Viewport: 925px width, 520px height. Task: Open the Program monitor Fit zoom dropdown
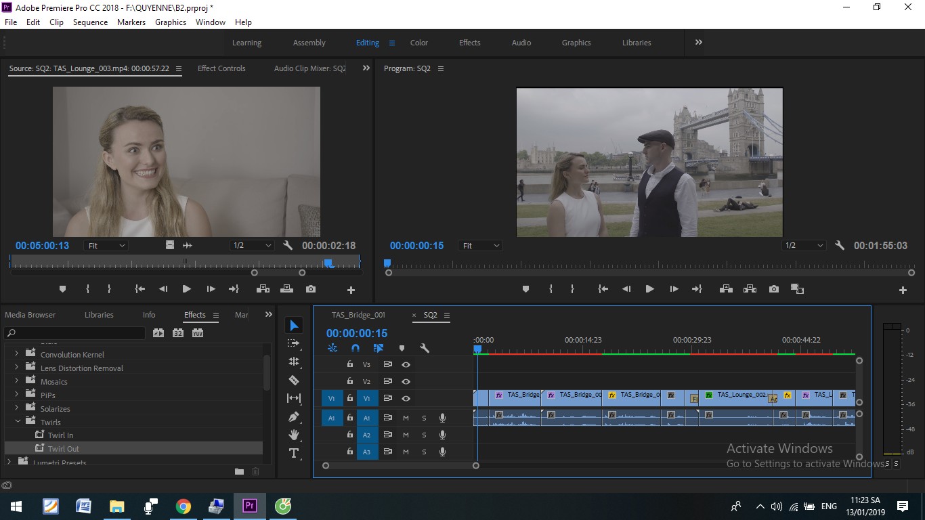coord(481,246)
